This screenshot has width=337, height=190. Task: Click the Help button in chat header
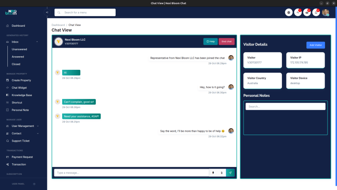[x=210, y=41]
